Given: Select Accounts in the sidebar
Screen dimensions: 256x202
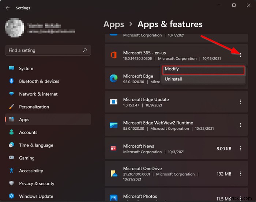Looking at the screenshot, I should coord(28,132).
